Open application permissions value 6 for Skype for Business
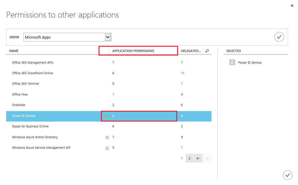The image size is (298, 185). (113, 126)
